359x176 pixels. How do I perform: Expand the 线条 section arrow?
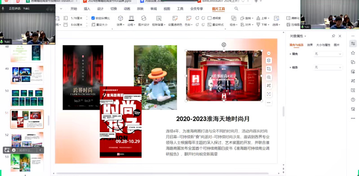click(x=291, y=67)
